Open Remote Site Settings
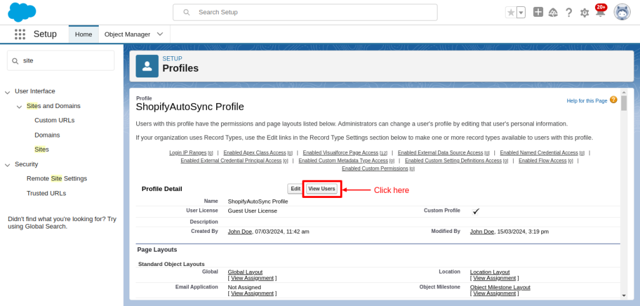 tap(57, 179)
